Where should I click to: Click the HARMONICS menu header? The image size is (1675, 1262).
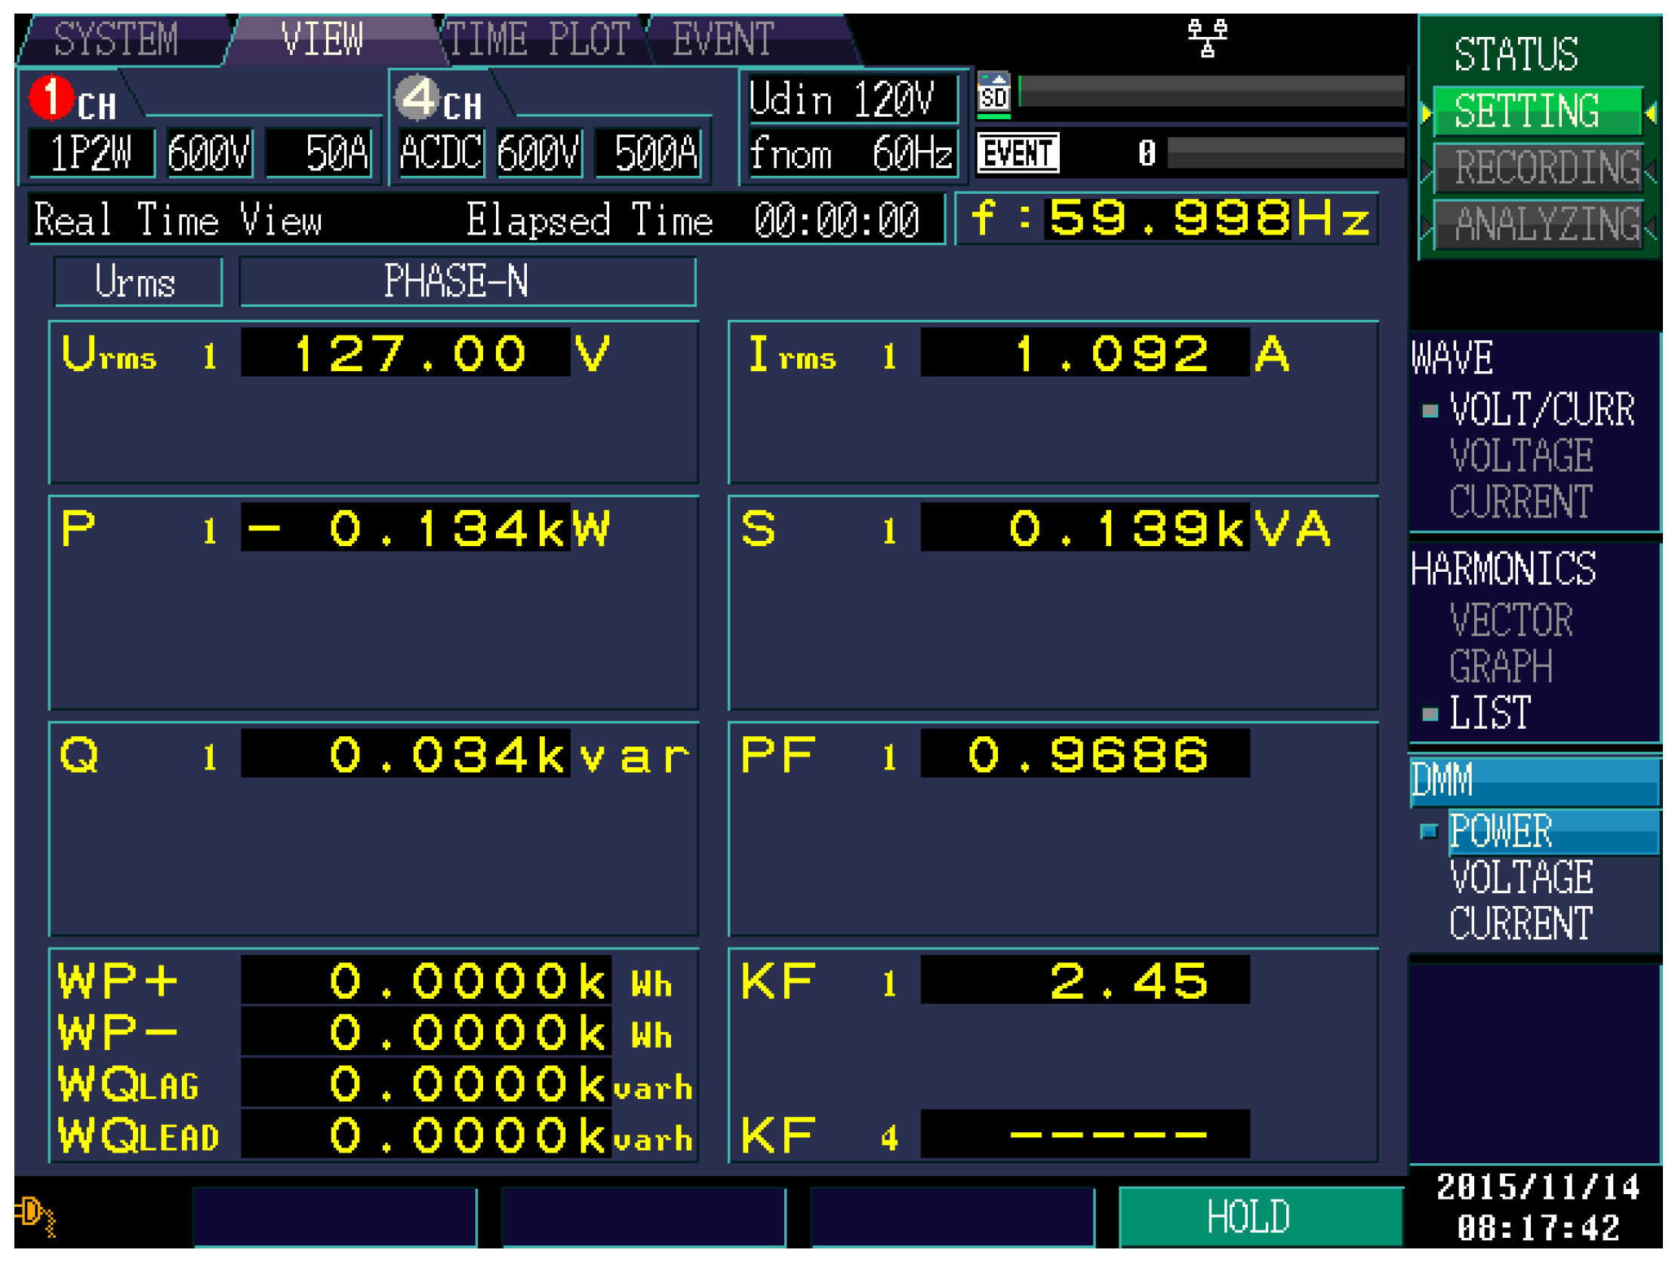(1502, 568)
